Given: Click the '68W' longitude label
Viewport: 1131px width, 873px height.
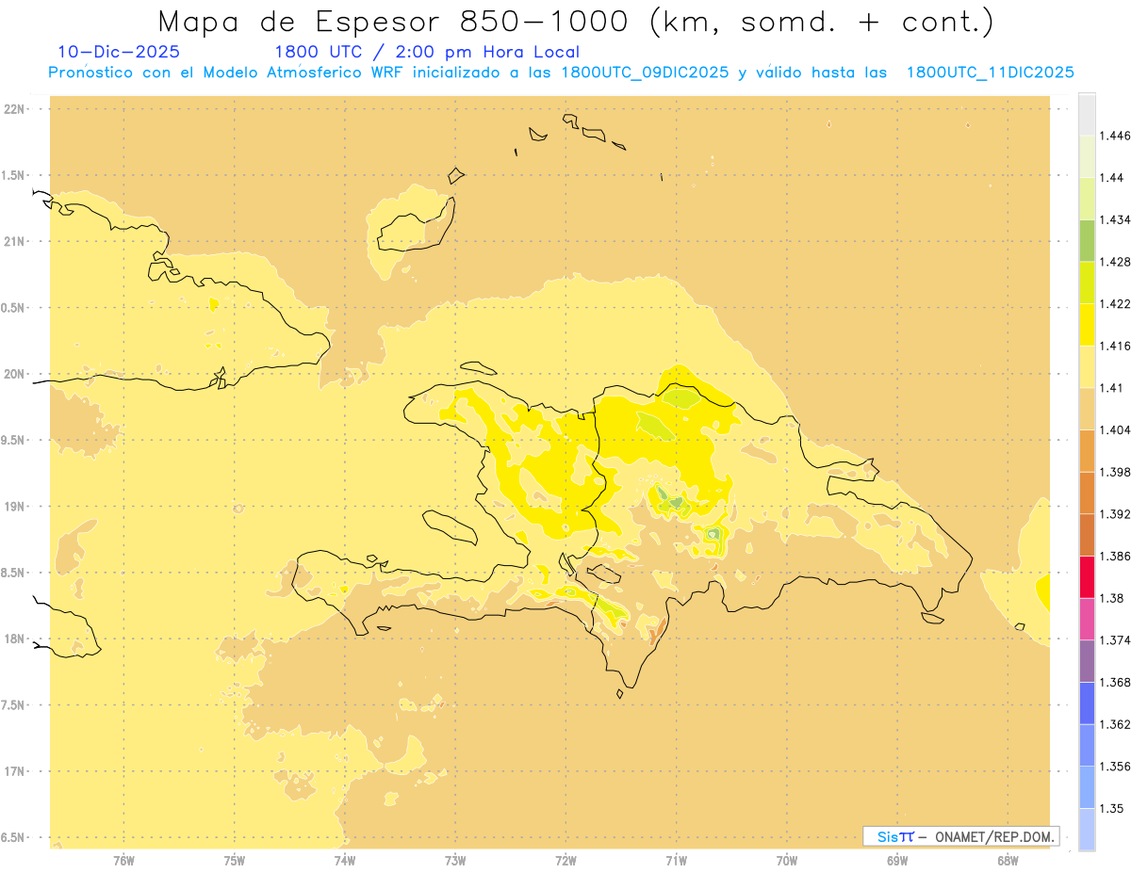Looking at the screenshot, I should 1008,859.
